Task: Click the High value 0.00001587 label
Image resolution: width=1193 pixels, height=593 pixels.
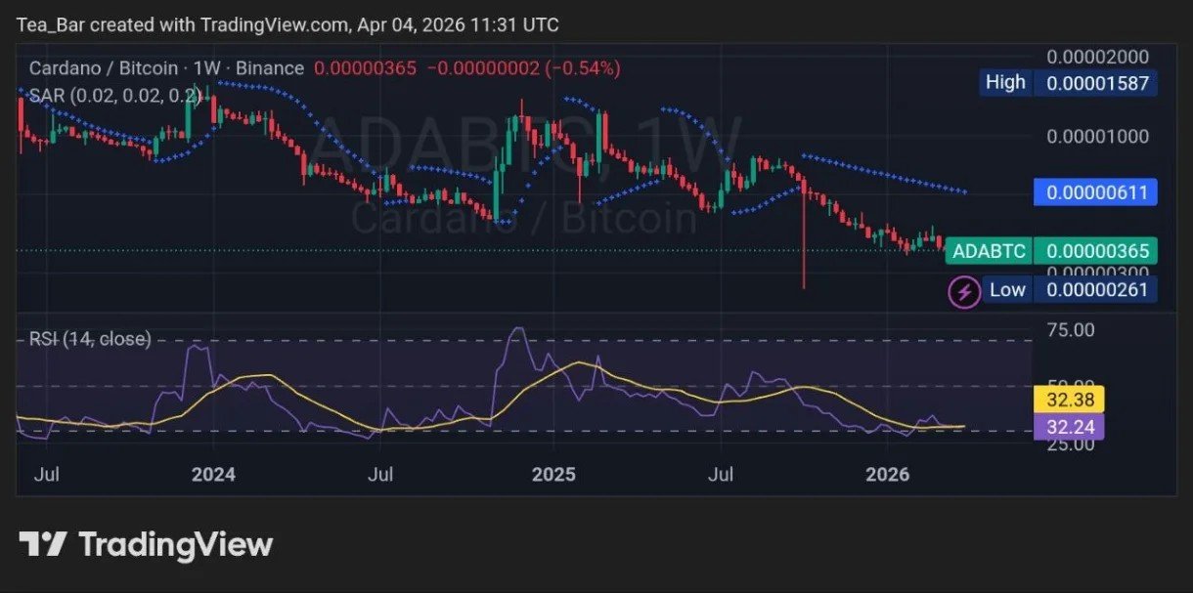Action: pos(1095,83)
